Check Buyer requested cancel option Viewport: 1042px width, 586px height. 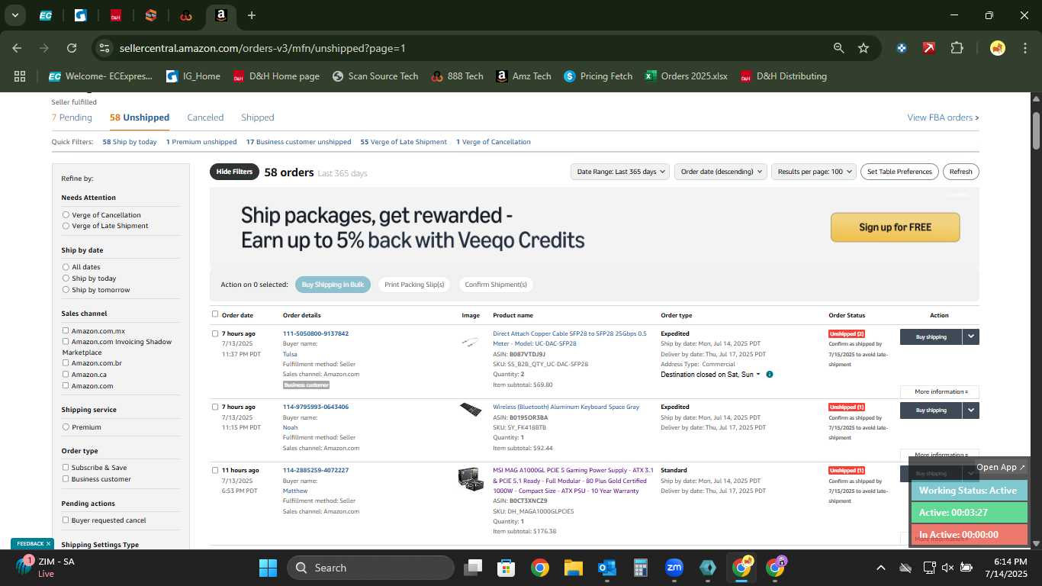(x=66, y=520)
